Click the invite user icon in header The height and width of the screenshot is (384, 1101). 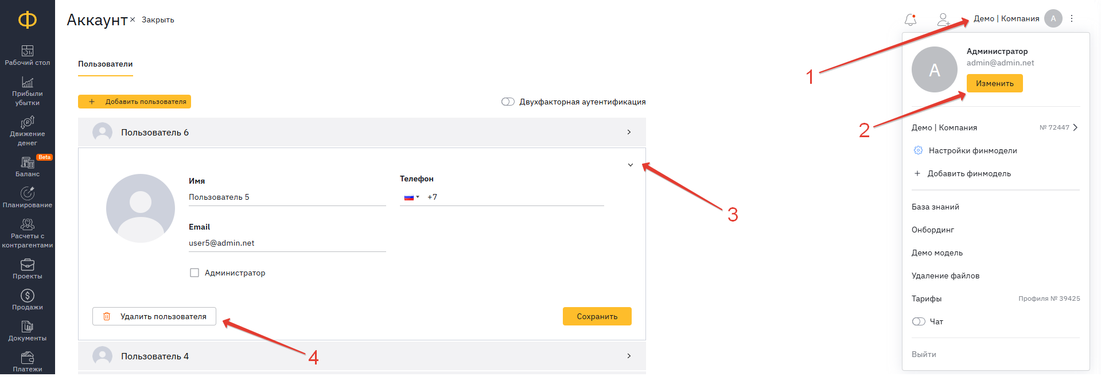[943, 20]
